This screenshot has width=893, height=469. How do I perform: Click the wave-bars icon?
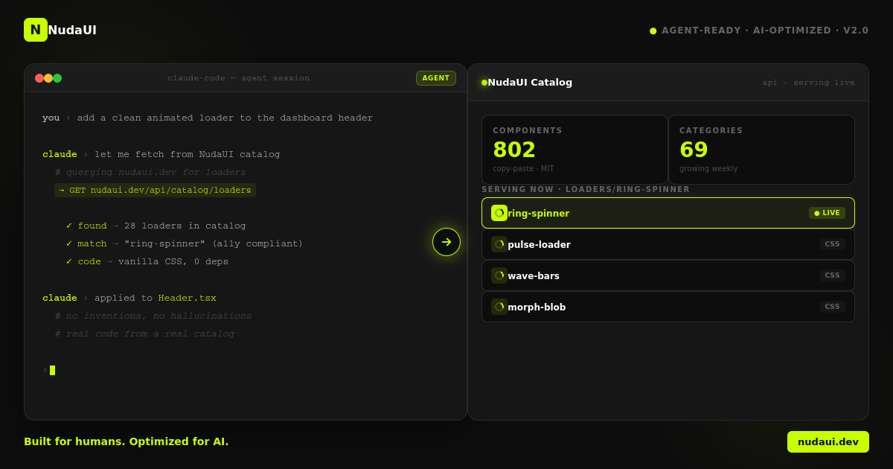tap(499, 275)
